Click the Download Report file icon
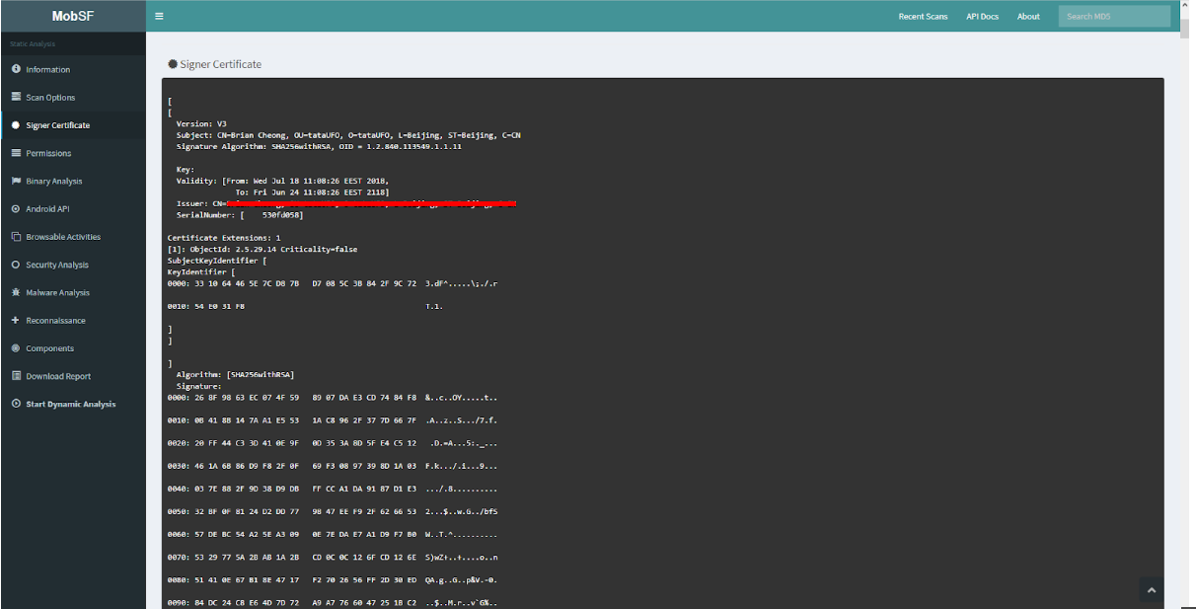1196x609 pixels. tap(16, 376)
